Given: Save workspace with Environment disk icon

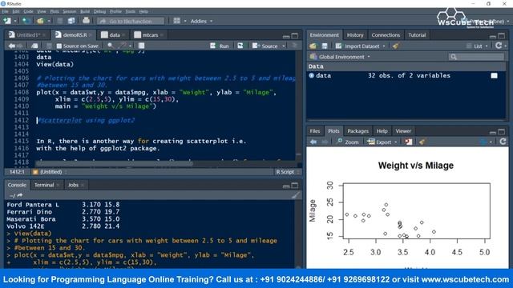Looking at the screenshot, I should coord(325,46).
